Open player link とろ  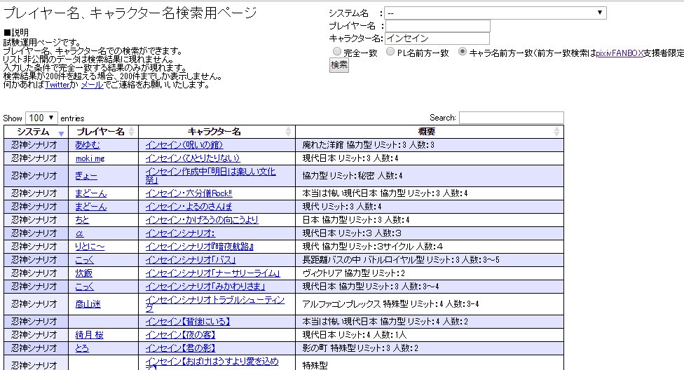(82, 348)
